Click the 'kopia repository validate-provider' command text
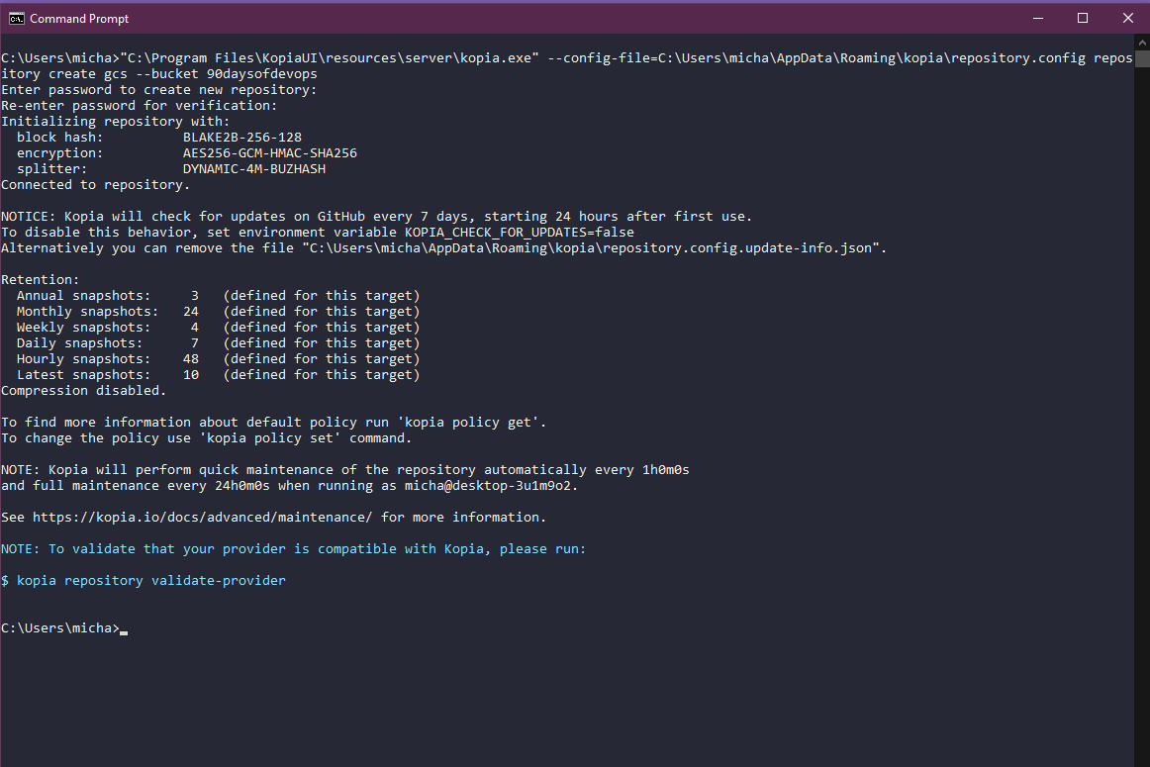This screenshot has height=767, width=1150. click(150, 580)
